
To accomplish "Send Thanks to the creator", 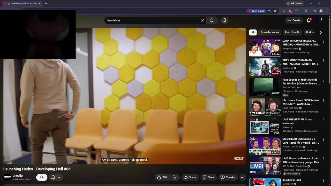I will [228, 177].
